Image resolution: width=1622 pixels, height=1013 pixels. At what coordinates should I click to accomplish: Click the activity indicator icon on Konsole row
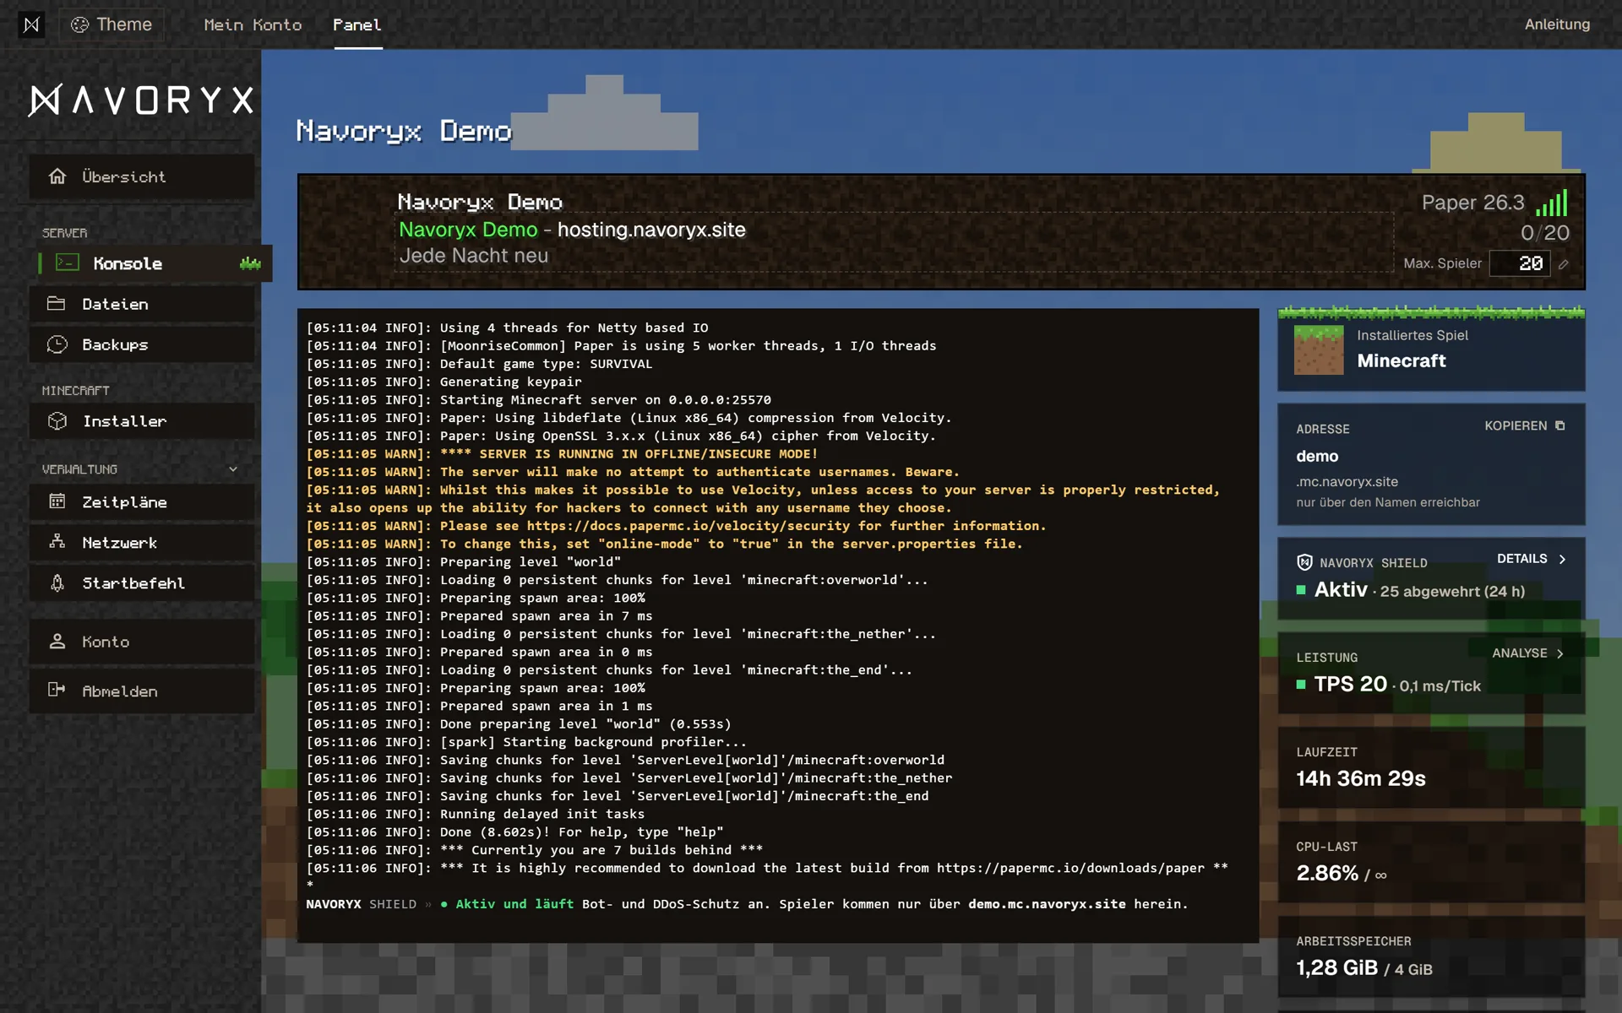click(250, 263)
